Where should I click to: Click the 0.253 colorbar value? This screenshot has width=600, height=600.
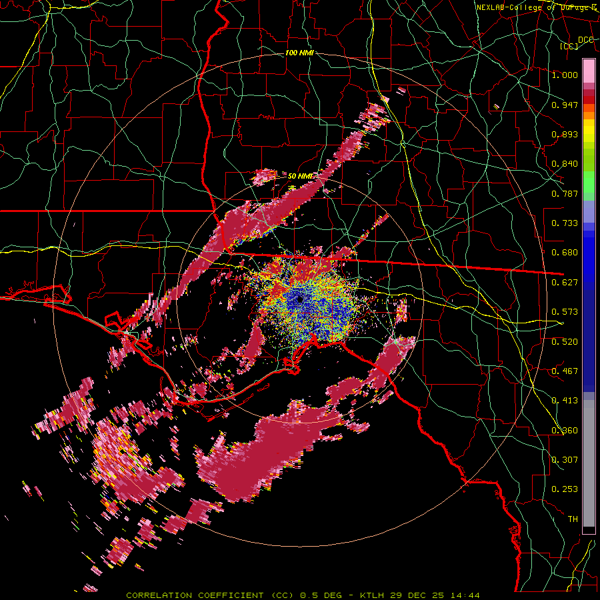coord(565,489)
